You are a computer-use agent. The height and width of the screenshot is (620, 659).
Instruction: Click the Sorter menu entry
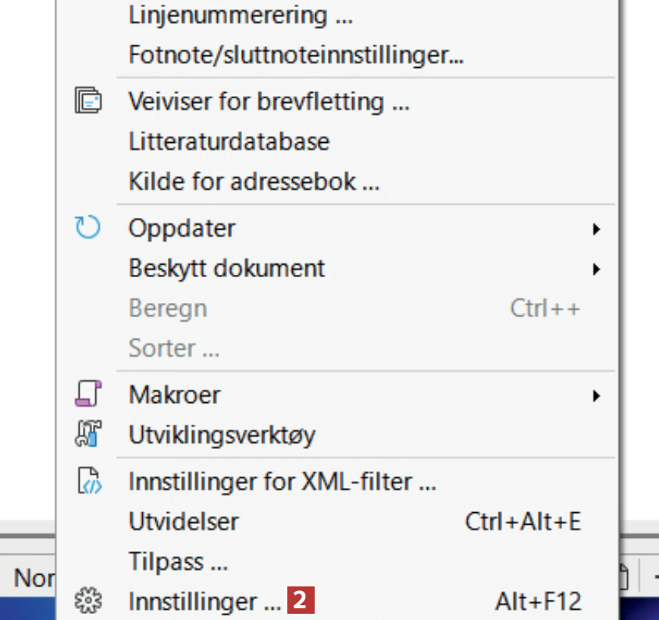173,348
